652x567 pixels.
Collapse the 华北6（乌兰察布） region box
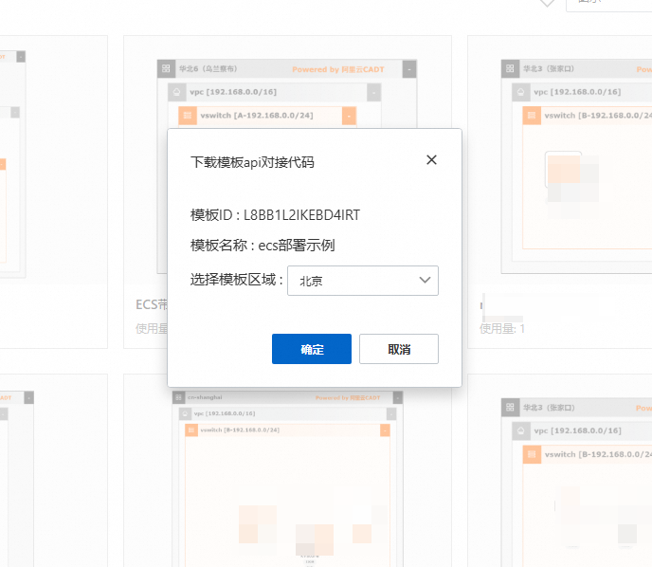tap(409, 69)
